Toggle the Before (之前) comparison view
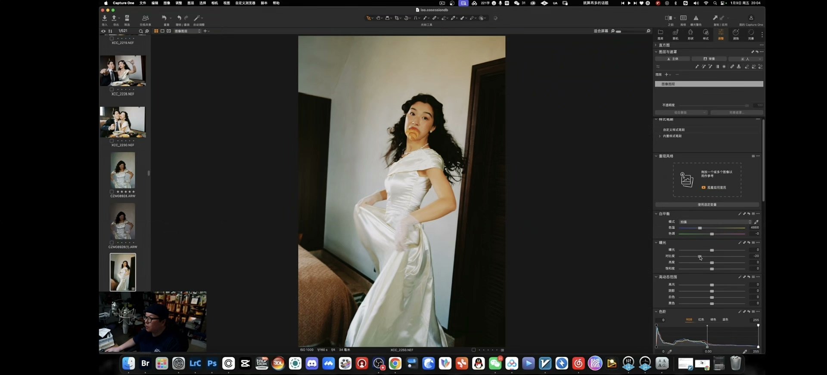This screenshot has height=375, width=827. coord(668,18)
